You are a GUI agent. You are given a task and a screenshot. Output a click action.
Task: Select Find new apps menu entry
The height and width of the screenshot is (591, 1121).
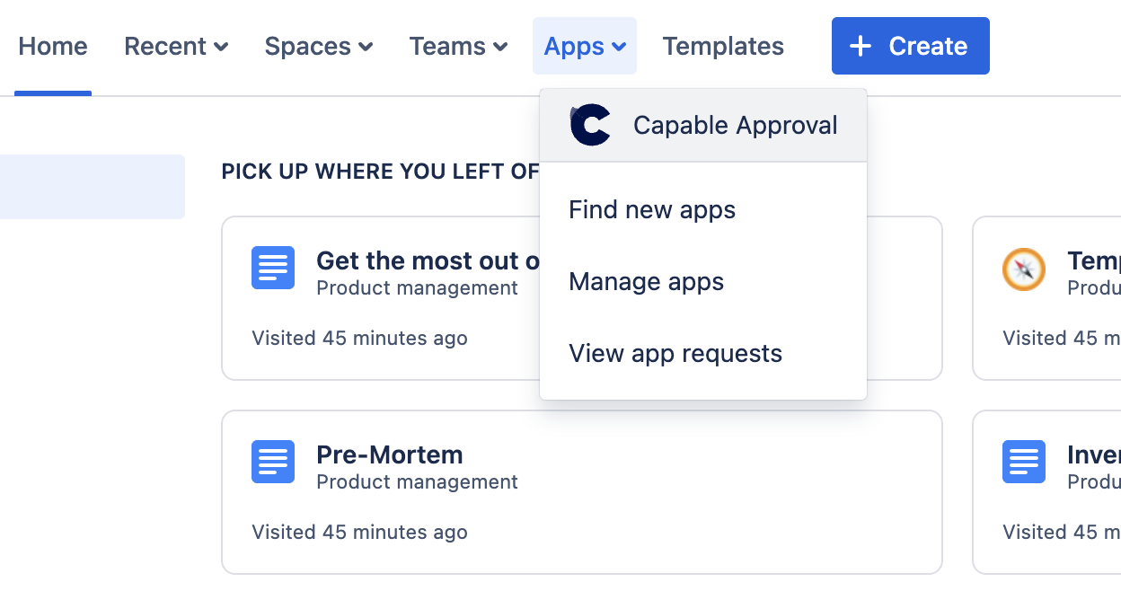[x=652, y=210]
